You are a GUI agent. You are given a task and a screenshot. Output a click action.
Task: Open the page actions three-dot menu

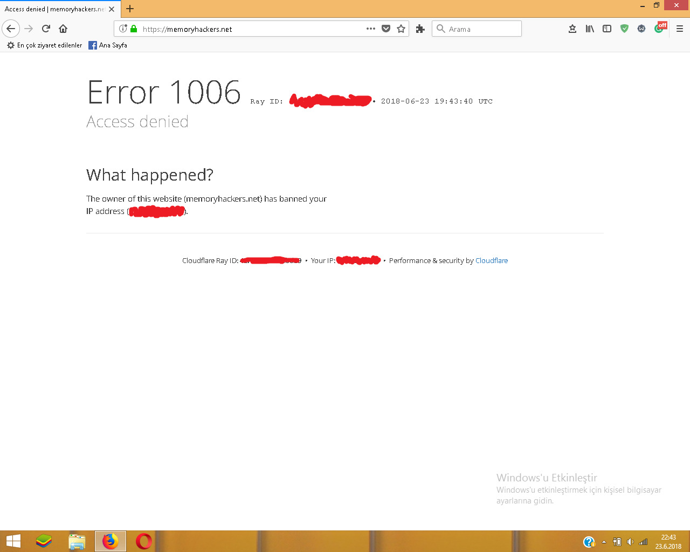click(x=371, y=29)
